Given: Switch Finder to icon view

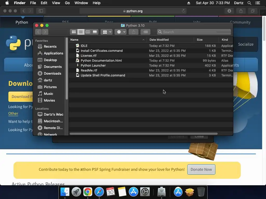Looking at the screenshot, I should tap(74, 32).
